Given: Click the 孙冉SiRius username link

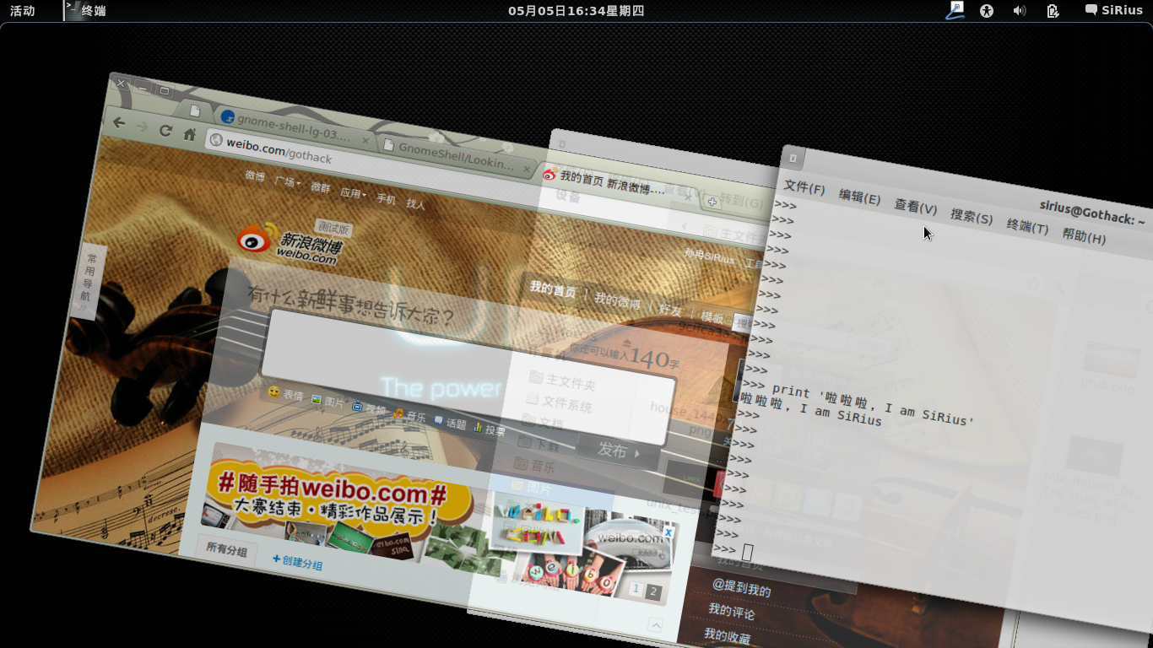Looking at the screenshot, I should click(x=709, y=256).
